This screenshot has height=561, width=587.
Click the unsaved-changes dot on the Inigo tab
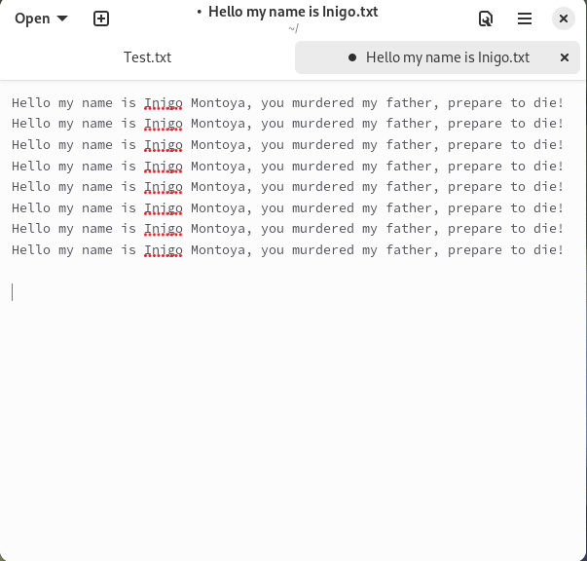point(352,57)
